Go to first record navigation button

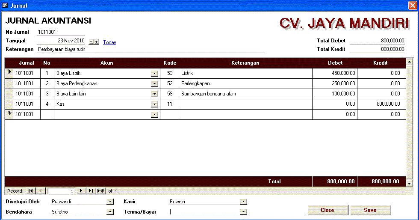click(x=31, y=191)
